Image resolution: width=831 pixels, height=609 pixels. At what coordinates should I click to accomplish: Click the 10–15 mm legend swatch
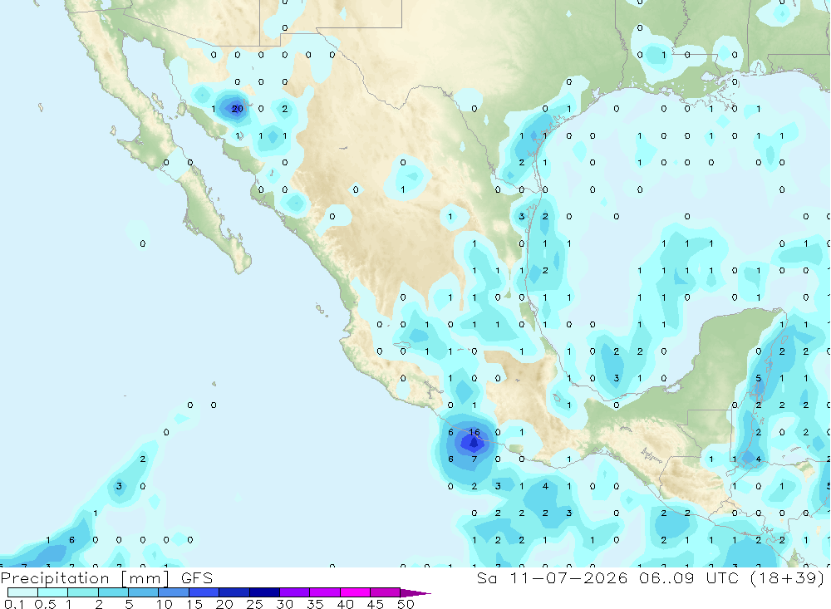(x=174, y=592)
